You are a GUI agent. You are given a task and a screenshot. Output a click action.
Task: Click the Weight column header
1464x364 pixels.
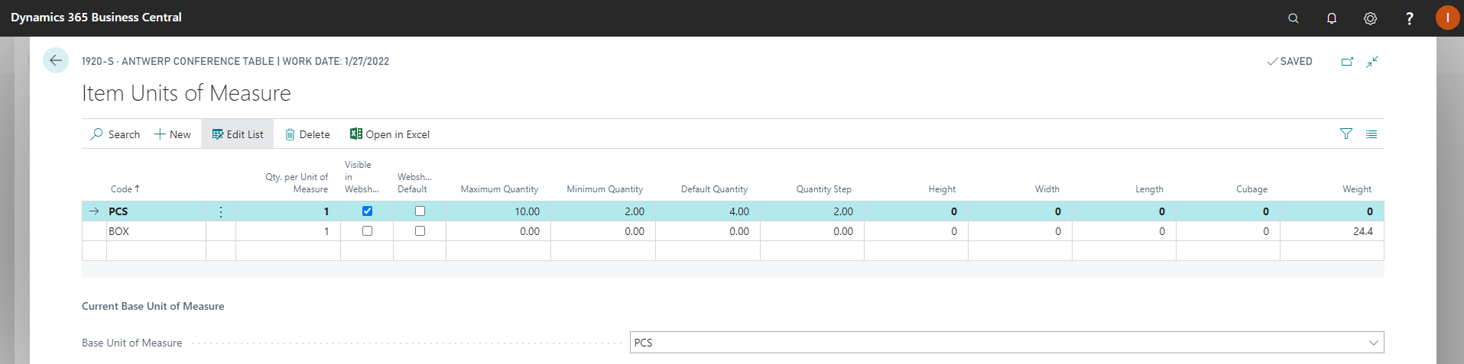[x=1357, y=189]
